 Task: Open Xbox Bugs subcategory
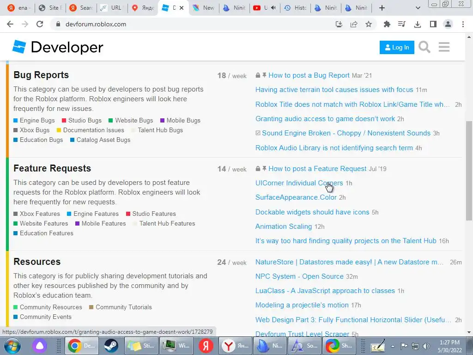pyautogui.click(x=31, y=130)
